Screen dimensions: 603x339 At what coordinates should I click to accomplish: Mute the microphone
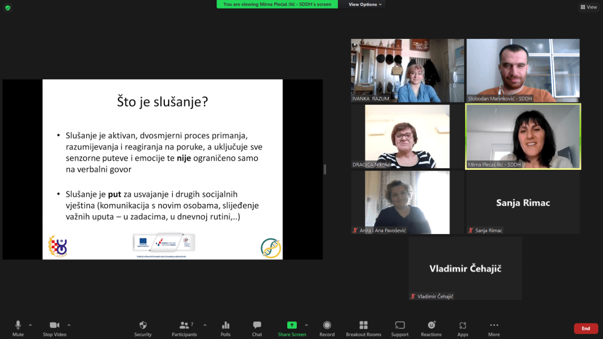(18, 326)
